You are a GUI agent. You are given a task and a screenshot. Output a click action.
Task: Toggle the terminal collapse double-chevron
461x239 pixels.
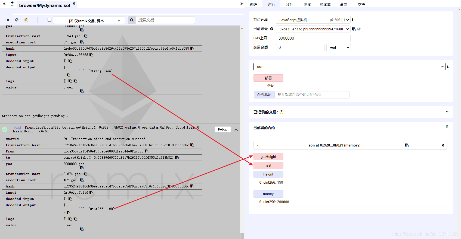[8, 20]
